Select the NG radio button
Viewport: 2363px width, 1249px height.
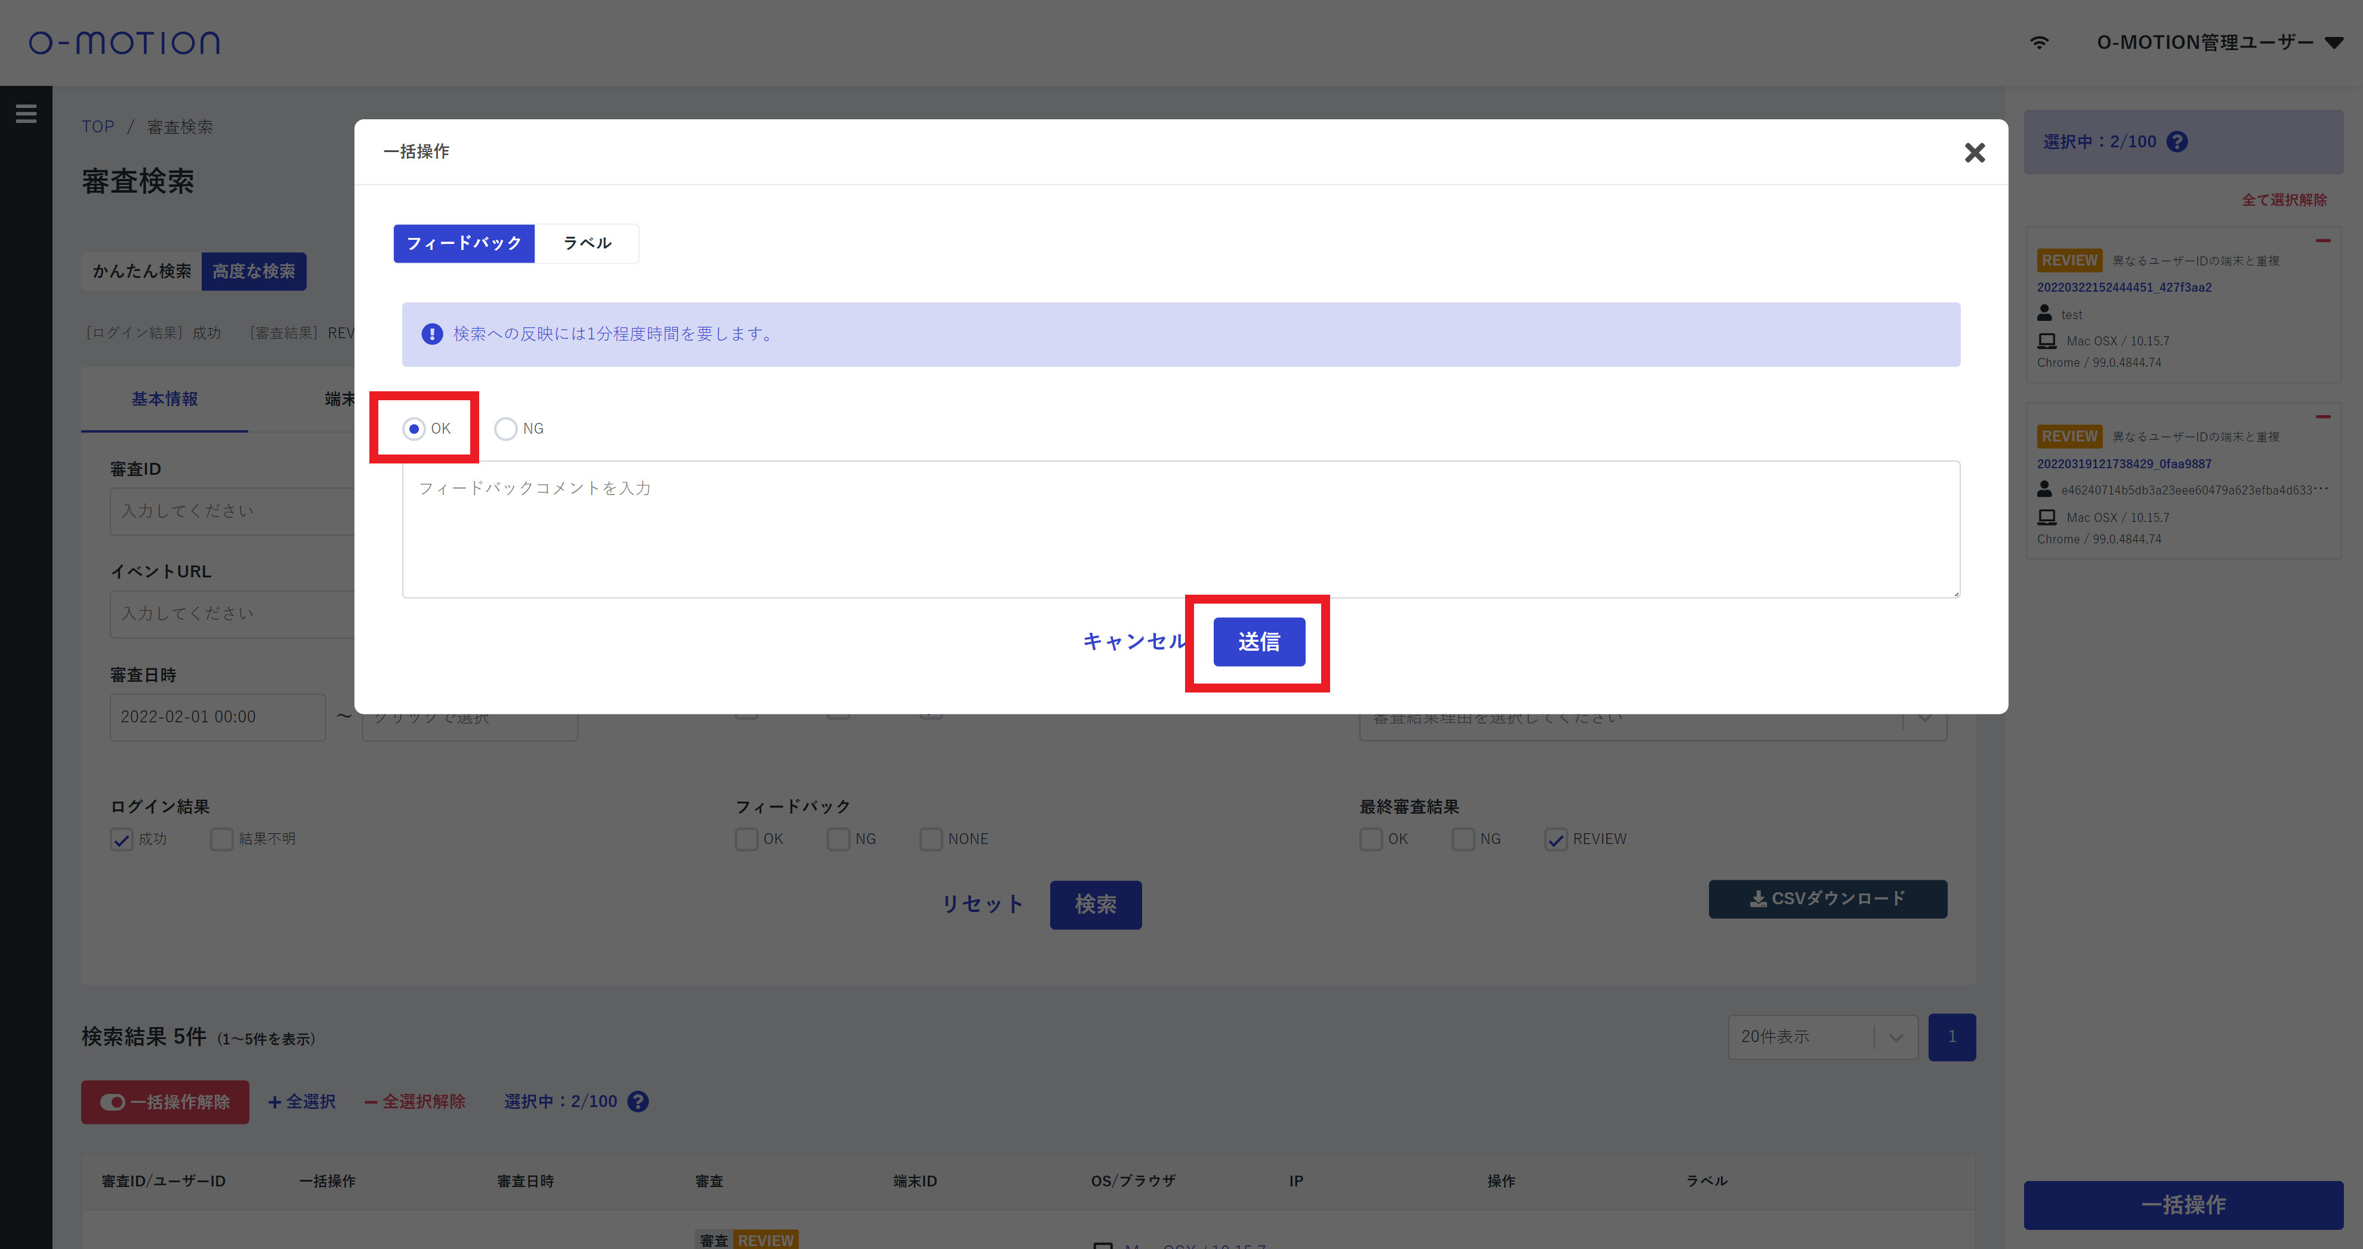coord(505,429)
